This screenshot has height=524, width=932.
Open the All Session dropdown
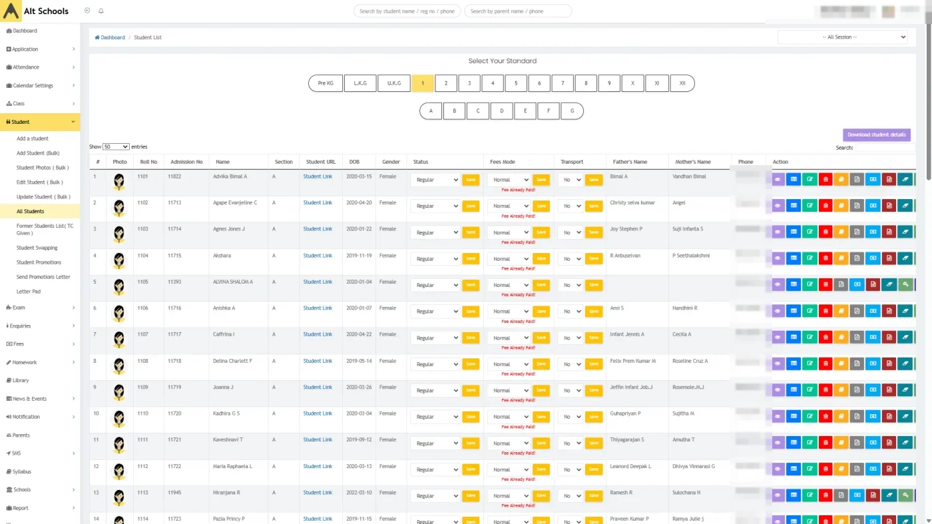842,37
